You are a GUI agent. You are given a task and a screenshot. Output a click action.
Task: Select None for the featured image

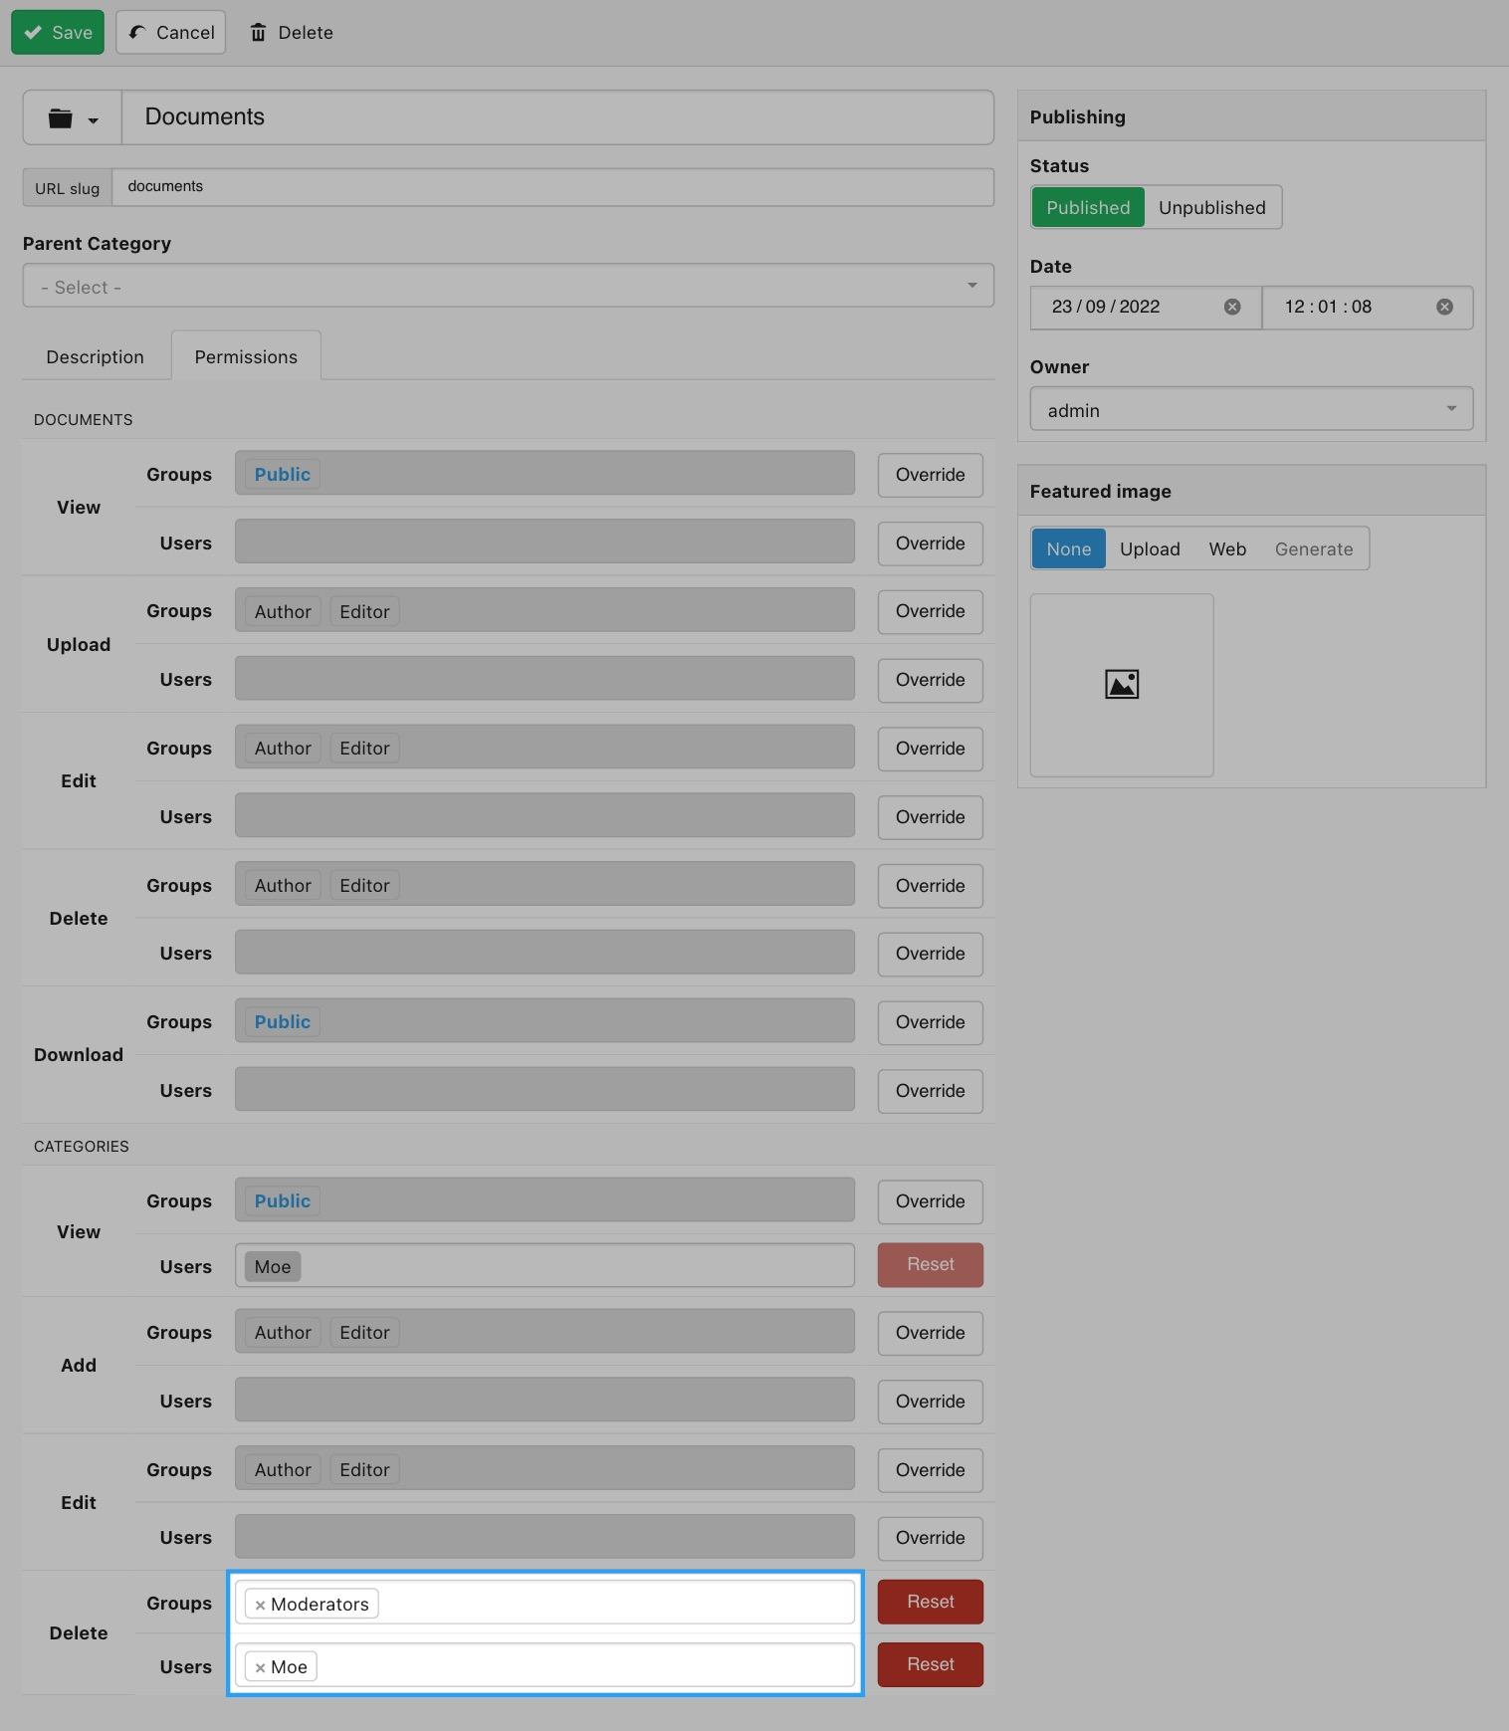pos(1068,548)
